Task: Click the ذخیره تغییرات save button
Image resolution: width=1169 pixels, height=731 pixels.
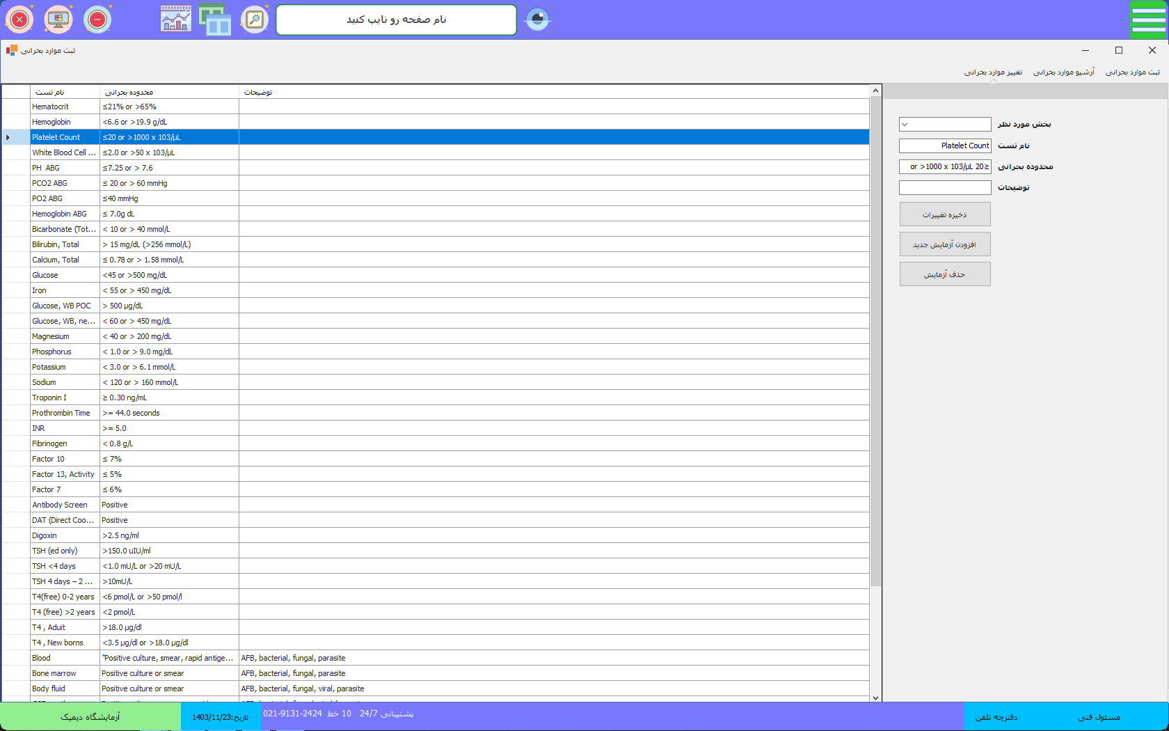Action: (x=945, y=214)
